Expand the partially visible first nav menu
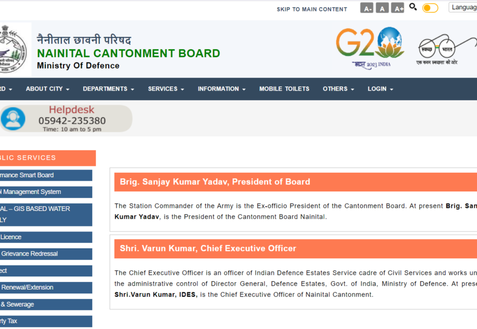 [x=6, y=89]
